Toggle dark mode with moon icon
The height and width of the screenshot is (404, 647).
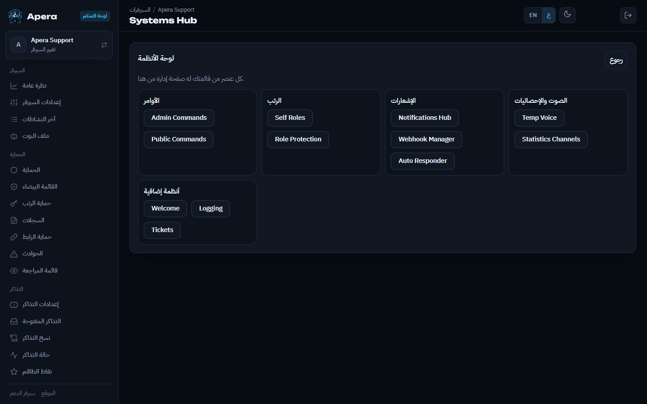pos(567,15)
